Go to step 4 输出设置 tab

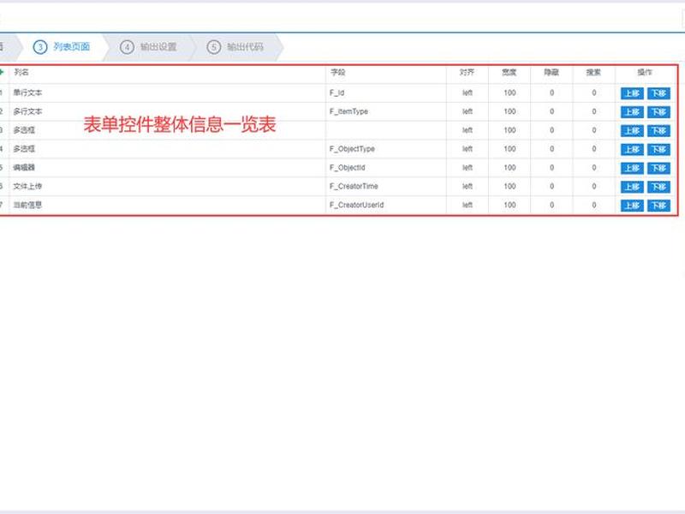click(x=148, y=47)
